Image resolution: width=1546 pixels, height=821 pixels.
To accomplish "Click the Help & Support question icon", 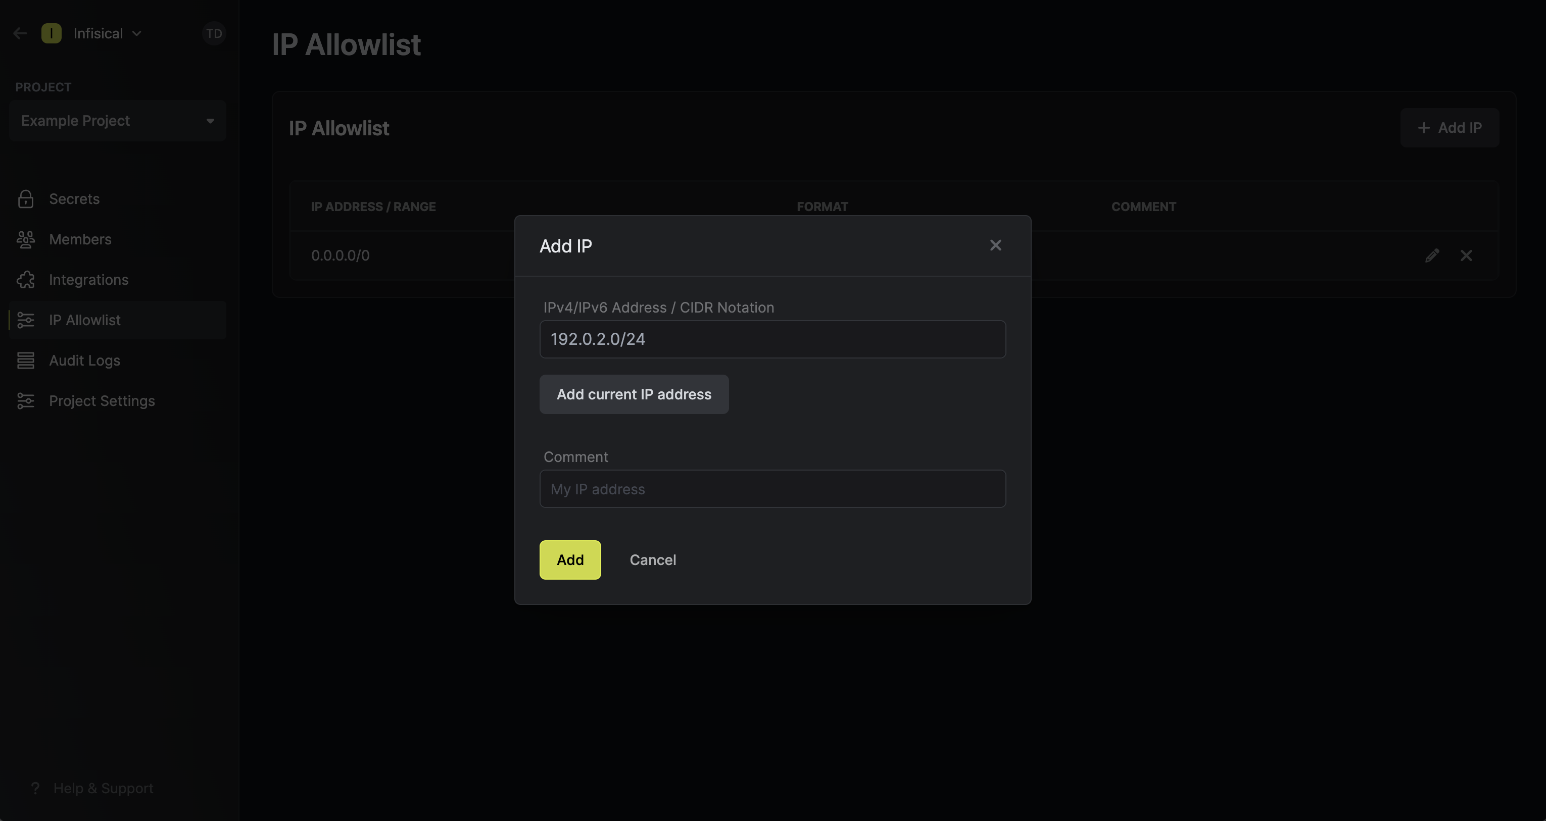I will [35, 788].
